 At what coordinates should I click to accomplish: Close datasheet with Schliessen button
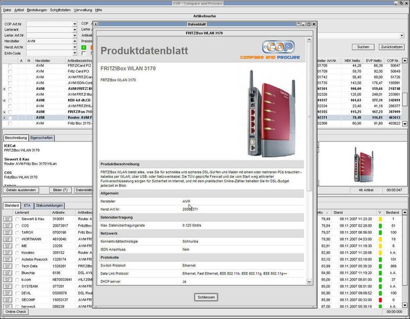tap(206, 297)
